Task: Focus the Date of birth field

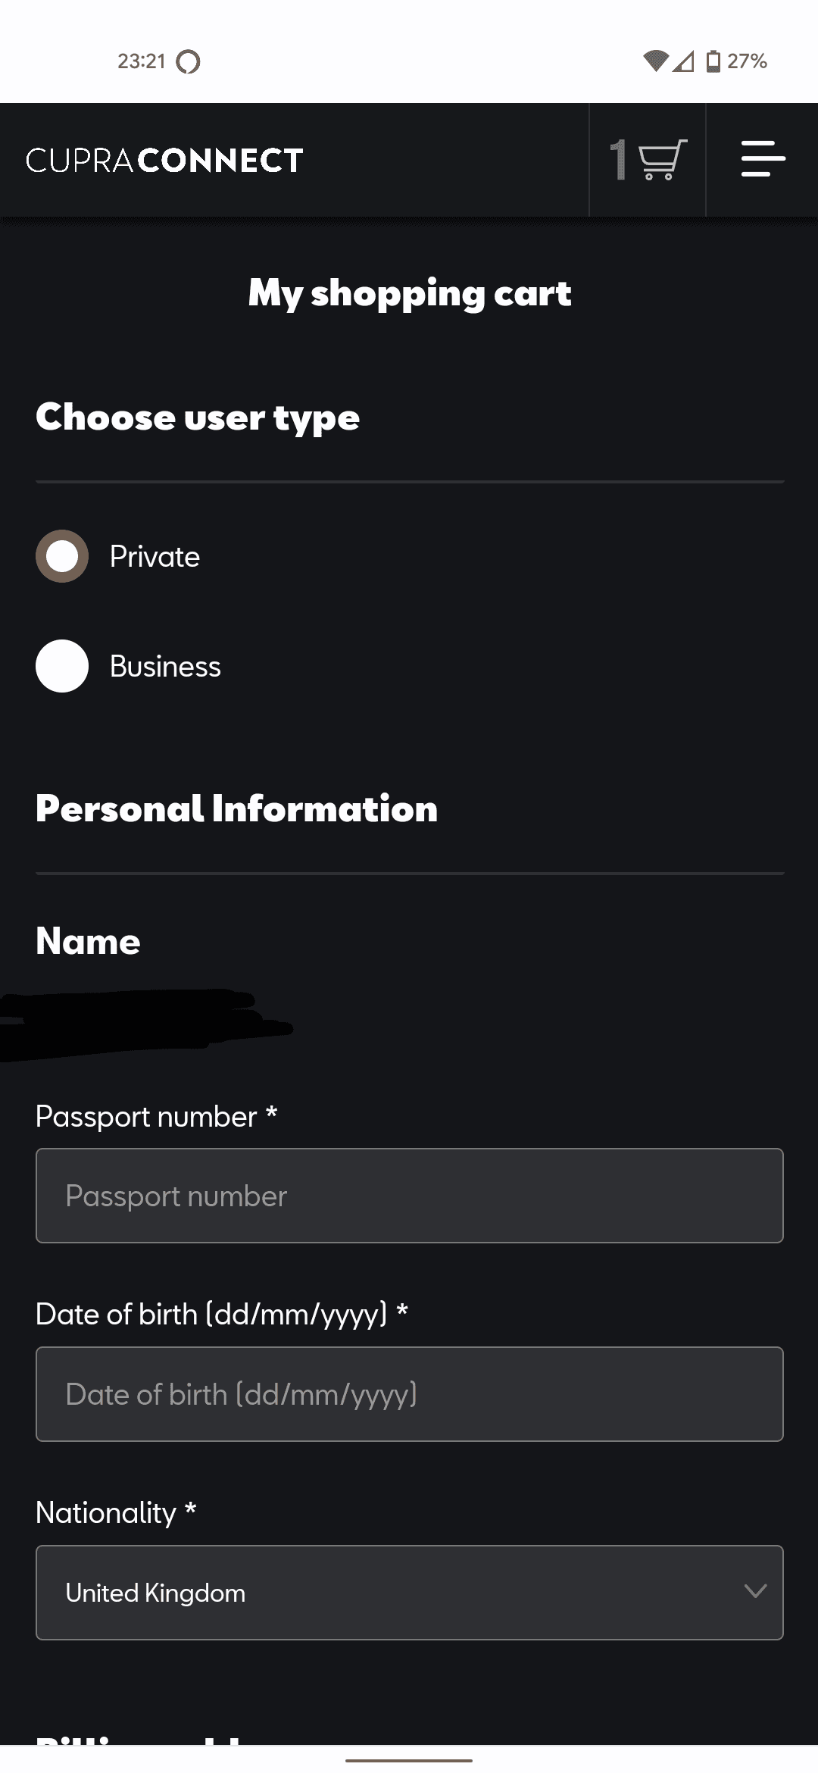Action: [409, 1394]
